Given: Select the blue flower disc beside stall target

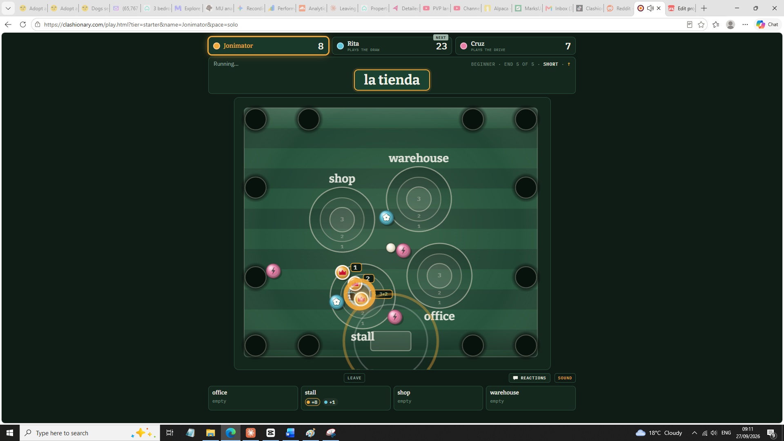Looking at the screenshot, I should click(336, 302).
